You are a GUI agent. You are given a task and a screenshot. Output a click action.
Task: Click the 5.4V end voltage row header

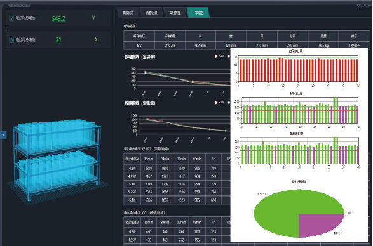click(x=132, y=200)
